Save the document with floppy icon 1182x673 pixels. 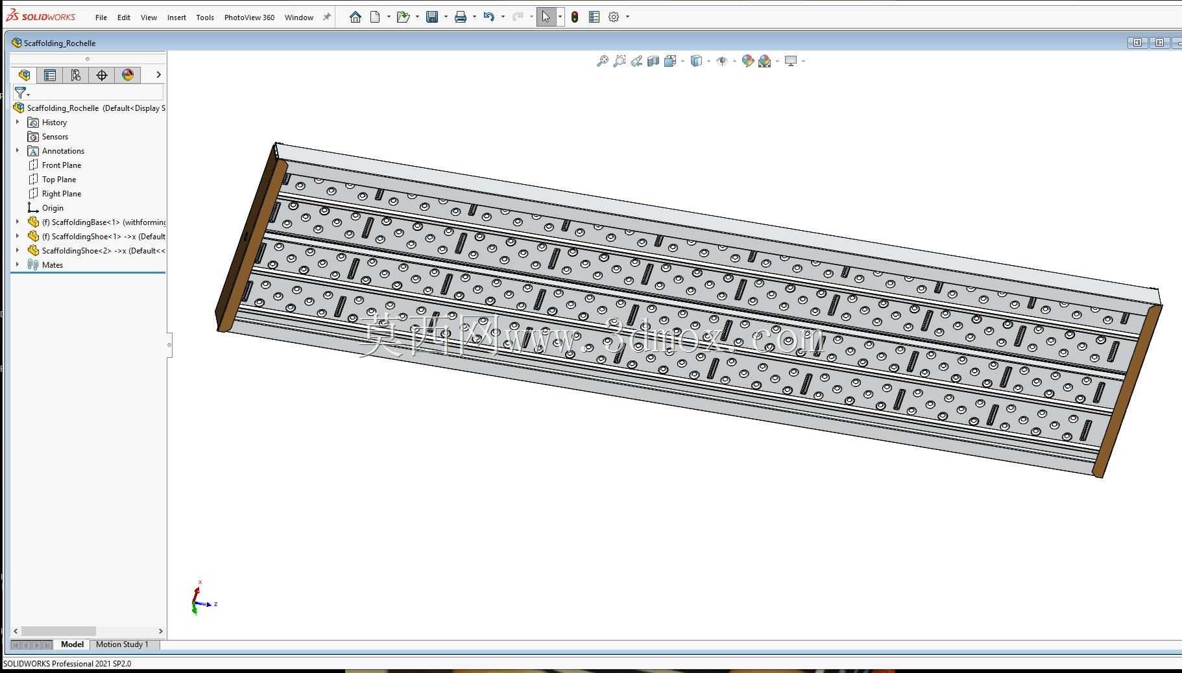432,17
